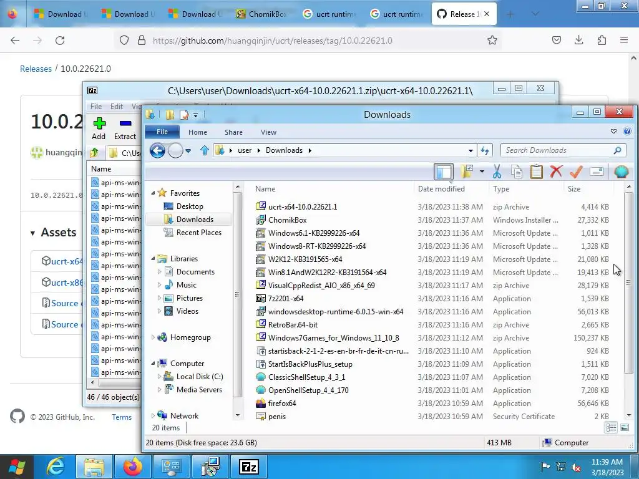639x479 pixels.
Task: Switch to large icons view at bottom right
Action: pyautogui.click(x=624, y=427)
